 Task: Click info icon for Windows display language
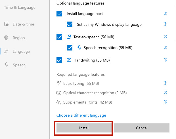[x=165, y=24]
